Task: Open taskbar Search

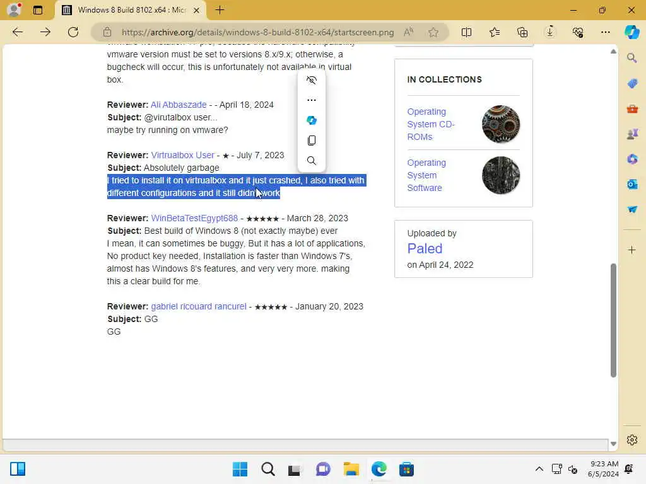Action: point(267,469)
